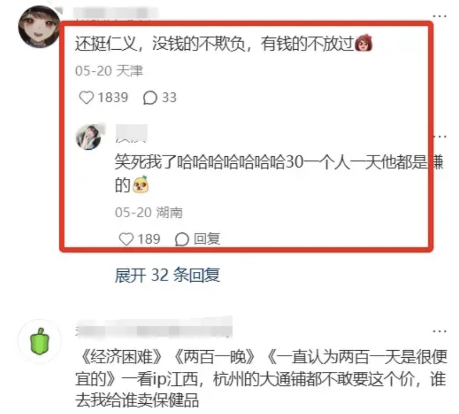This screenshot has width=459, height=414.
Task: Open three-dot menu on first comment
Action: coord(440,16)
